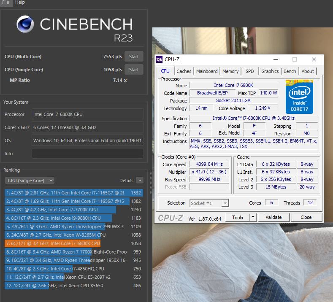Image resolution: width=333 pixels, height=302 pixels.
Task: Click the Level 2 cache 6 x 256 KBytes
Action: (x=276, y=179)
